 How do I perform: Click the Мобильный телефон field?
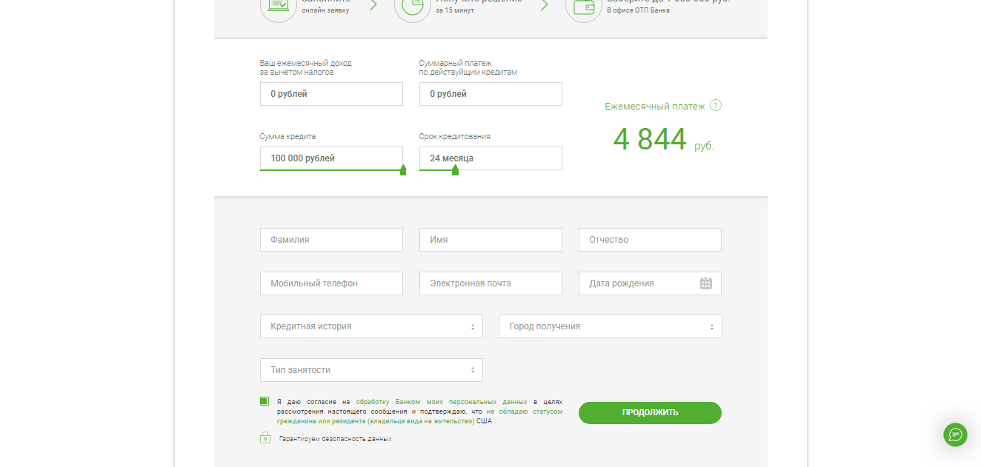point(331,283)
